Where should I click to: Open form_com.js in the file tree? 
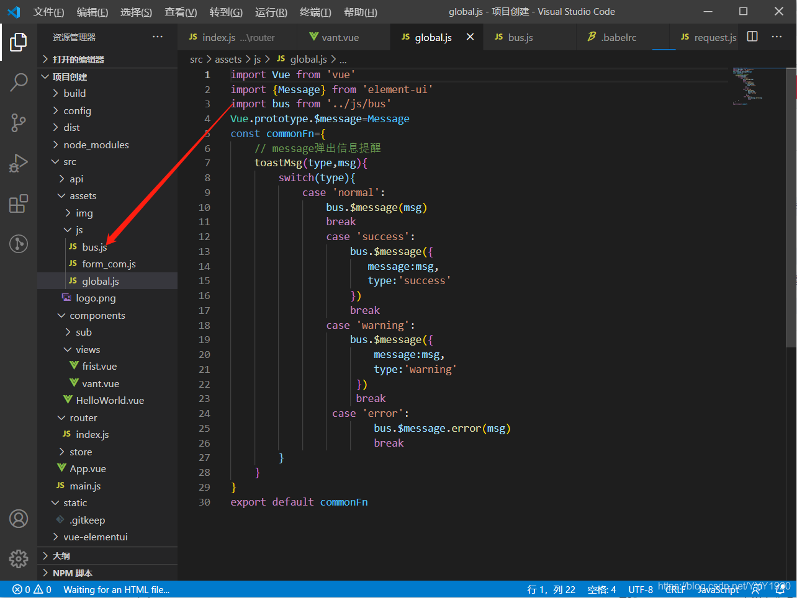(107, 264)
